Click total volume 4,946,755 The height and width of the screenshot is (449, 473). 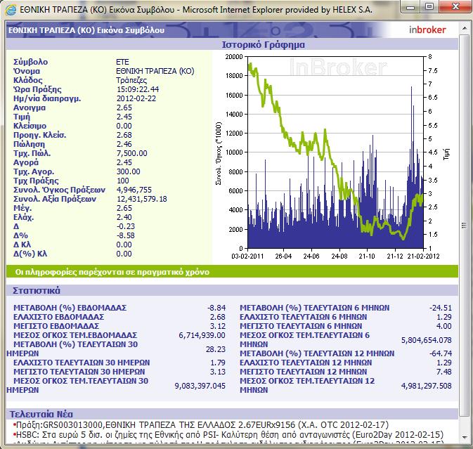pyautogui.click(x=134, y=190)
